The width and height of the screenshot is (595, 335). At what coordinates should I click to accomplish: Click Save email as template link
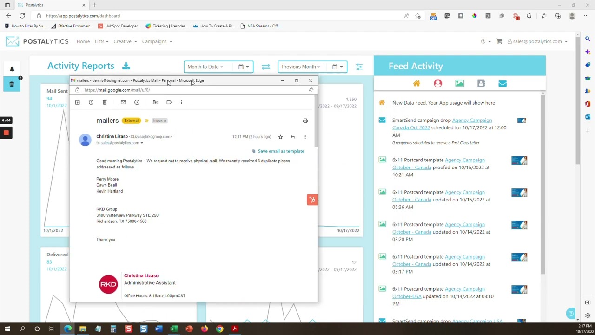(281, 151)
